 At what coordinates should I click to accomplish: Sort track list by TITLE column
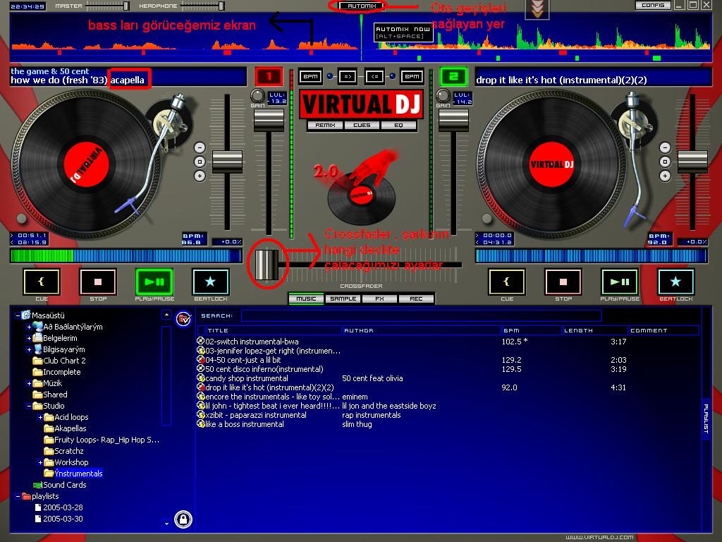tap(273, 330)
